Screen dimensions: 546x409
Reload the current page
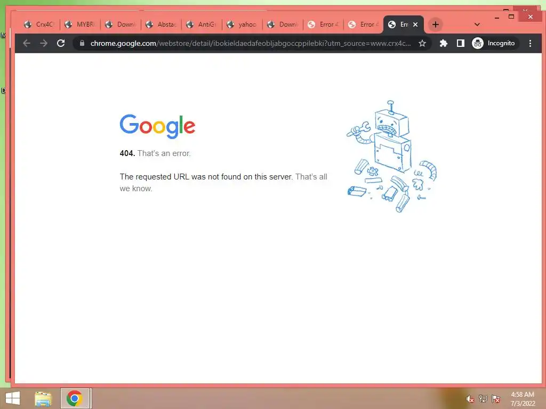(x=61, y=43)
